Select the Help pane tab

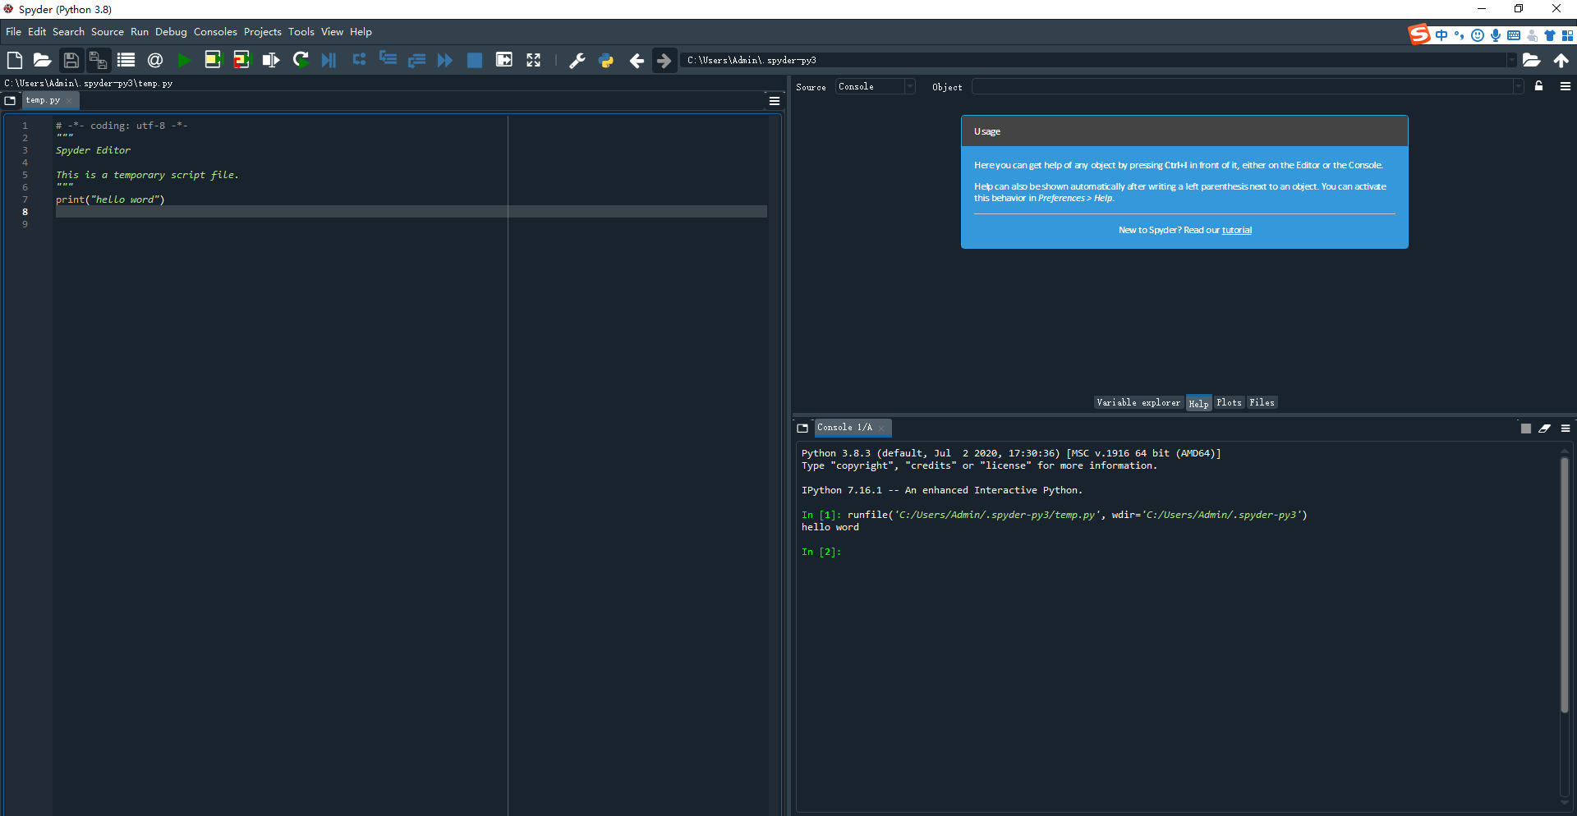(x=1198, y=403)
